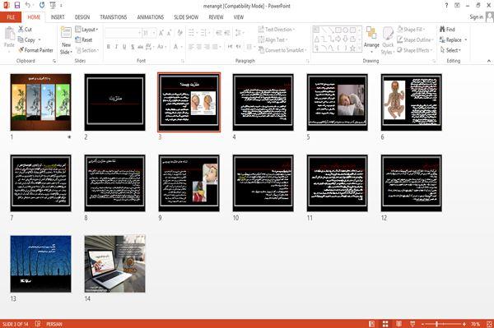
Task: Switch to the DESIGN tab
Action: (82, 17)
